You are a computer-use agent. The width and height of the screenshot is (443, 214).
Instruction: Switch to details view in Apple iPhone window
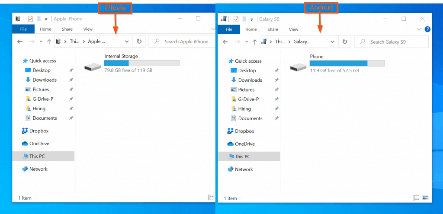(211, 197)
